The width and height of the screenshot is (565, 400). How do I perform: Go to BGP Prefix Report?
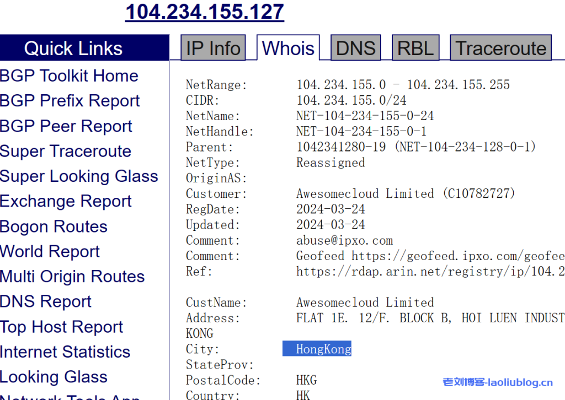(x=70, y=101)
